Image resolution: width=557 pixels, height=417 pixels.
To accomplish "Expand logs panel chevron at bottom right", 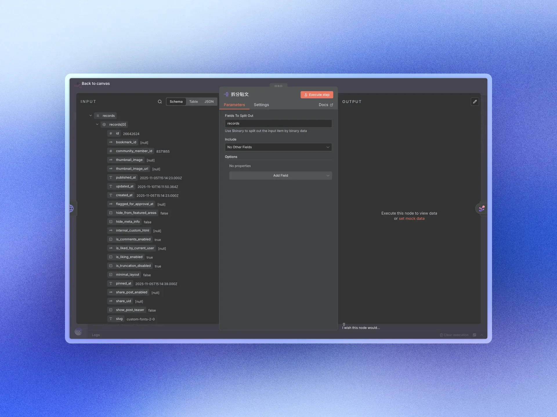I will point(482,335).
